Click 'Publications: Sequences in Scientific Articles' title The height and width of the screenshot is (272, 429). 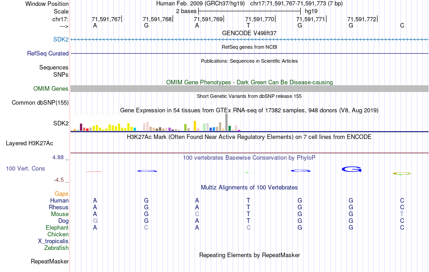[249, 61]
